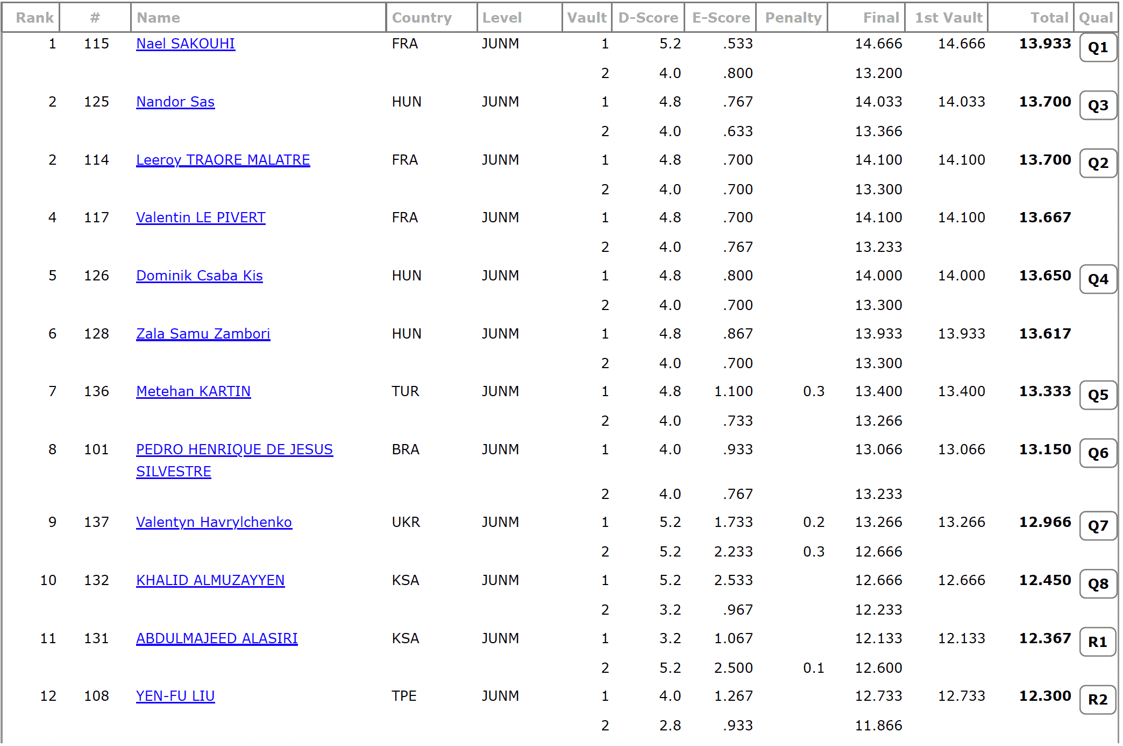
Task: Click Metehan KARTIN name link
Action: click(193, 391)
